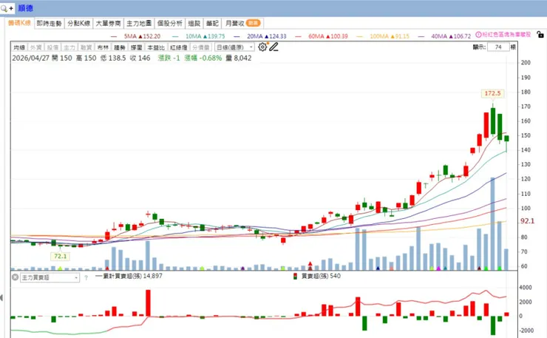This screenshot has width=547, height=338.
Task: Click the 100MA legend line swatch
Action: (x=360, y=36)
